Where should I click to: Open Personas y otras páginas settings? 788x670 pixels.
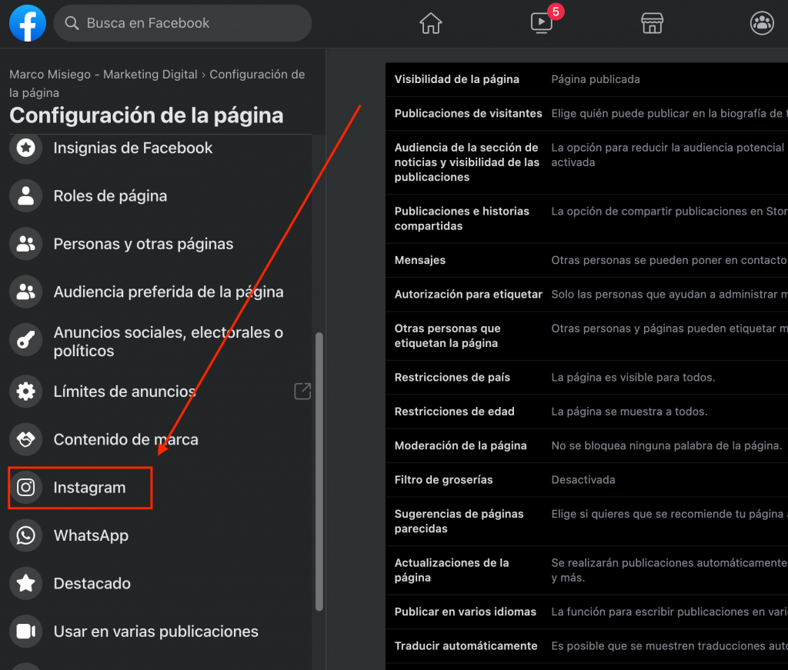pyautogui.click(x=143, y=243)
